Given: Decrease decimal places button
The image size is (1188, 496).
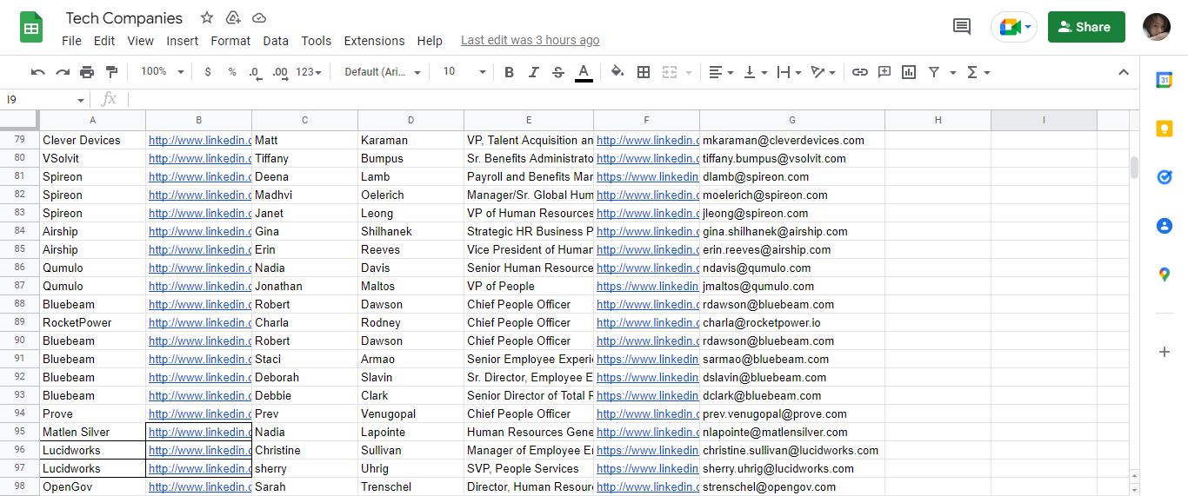Looking at the screenshot, I should point(255,72).
